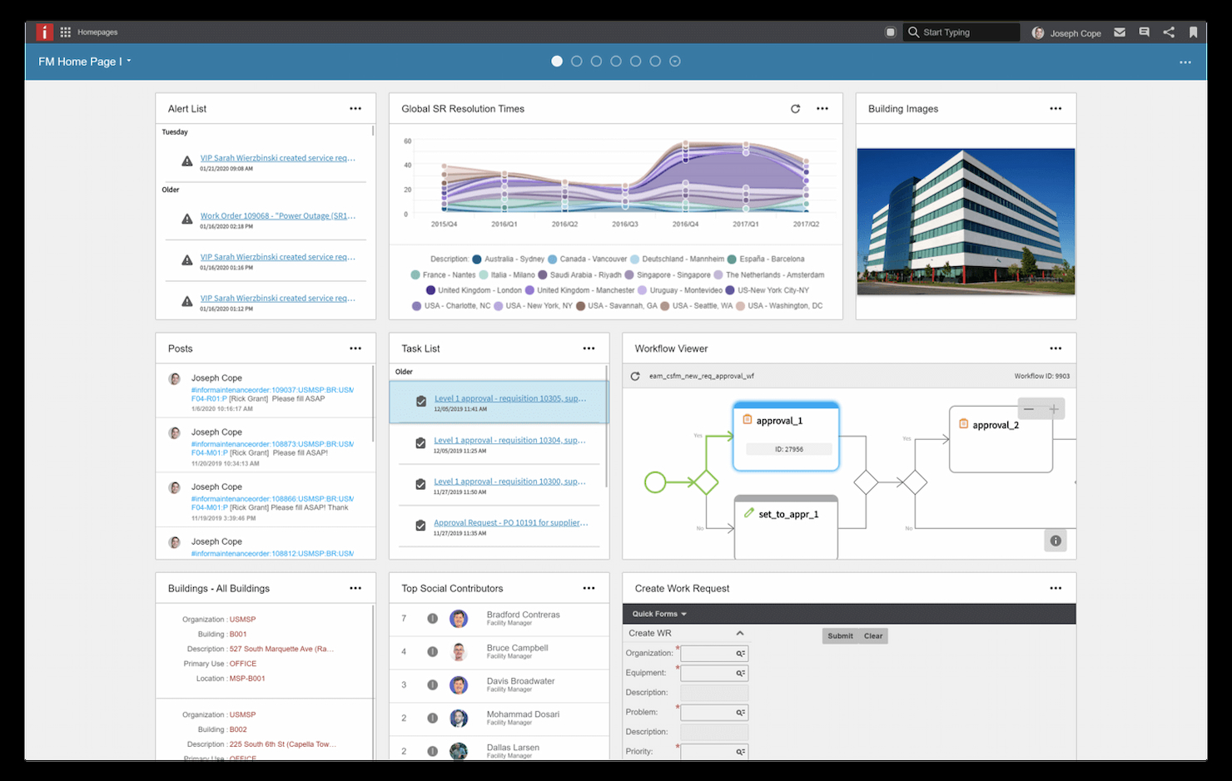Refresh the Workflow Viewer panel

pos(637,376)
